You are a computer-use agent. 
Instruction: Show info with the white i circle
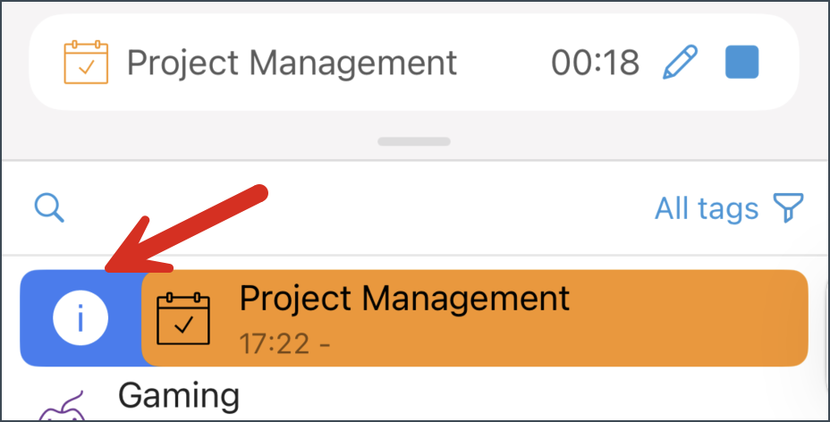pyautogui.click(x=80, y=318)
